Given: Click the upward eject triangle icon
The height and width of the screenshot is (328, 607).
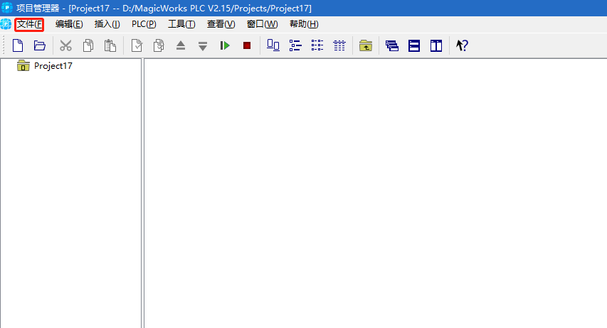Looking at the screenshot, I should coord(181,45).
